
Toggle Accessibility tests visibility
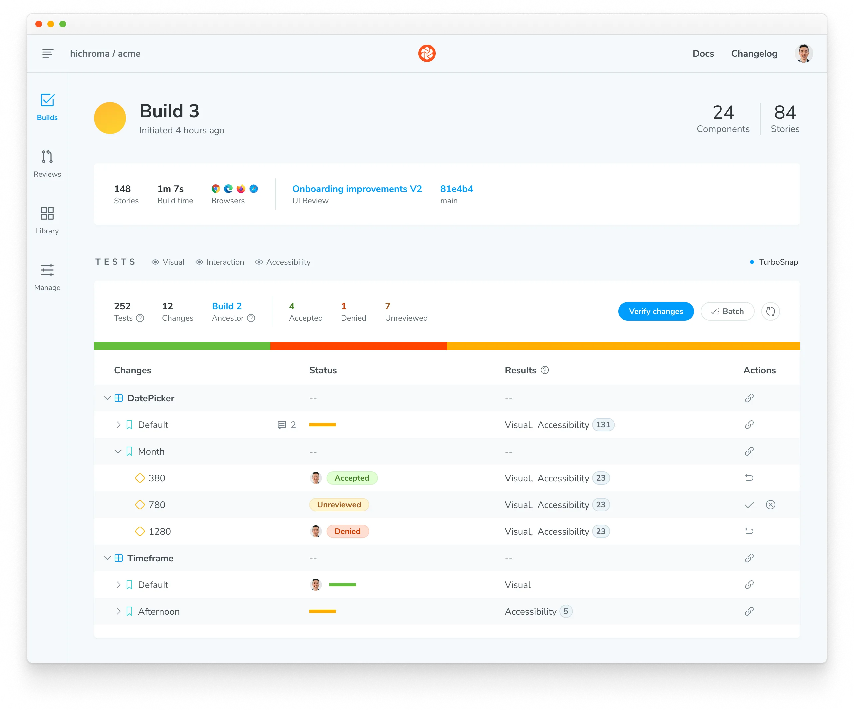283,262
